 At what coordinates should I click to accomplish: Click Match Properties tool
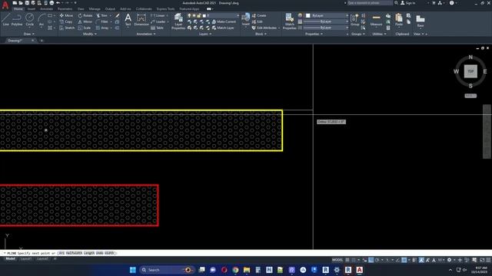point(289,21)
